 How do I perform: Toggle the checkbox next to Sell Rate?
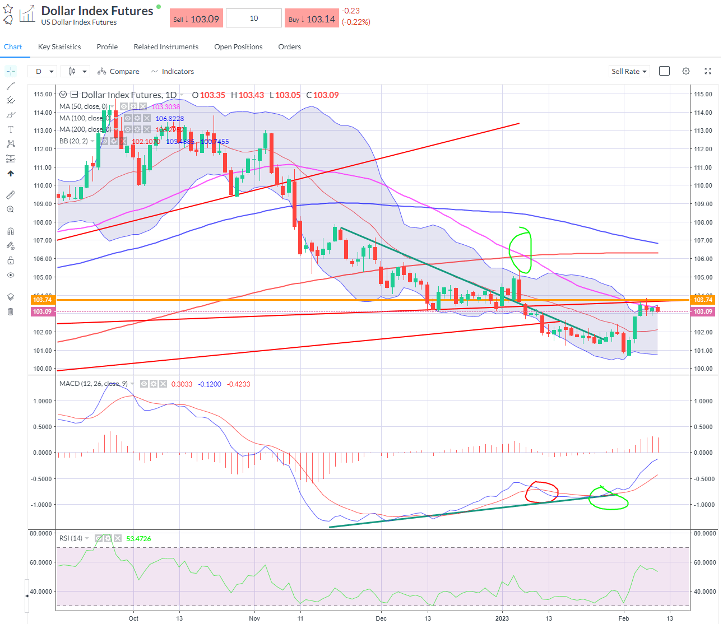[x=664, y=71]
